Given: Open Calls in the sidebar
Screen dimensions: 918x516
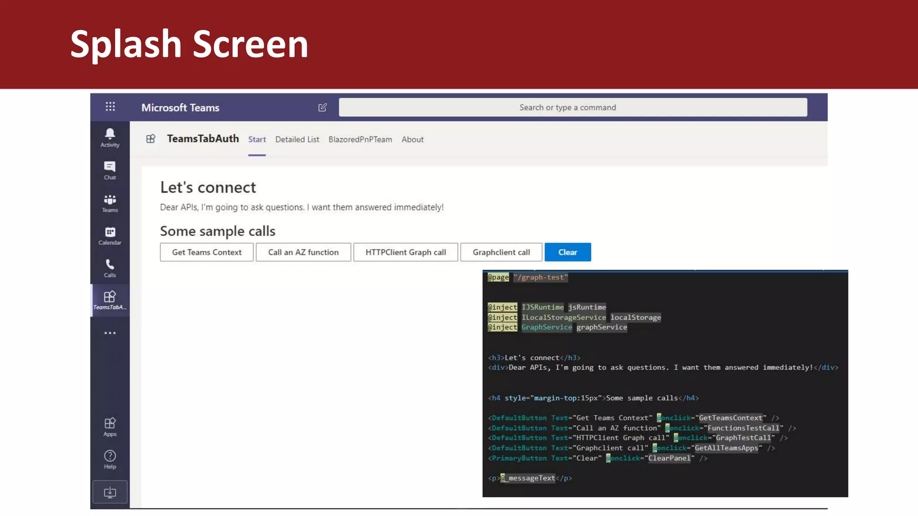Looking at the screenshot, I should click(110, 268).
